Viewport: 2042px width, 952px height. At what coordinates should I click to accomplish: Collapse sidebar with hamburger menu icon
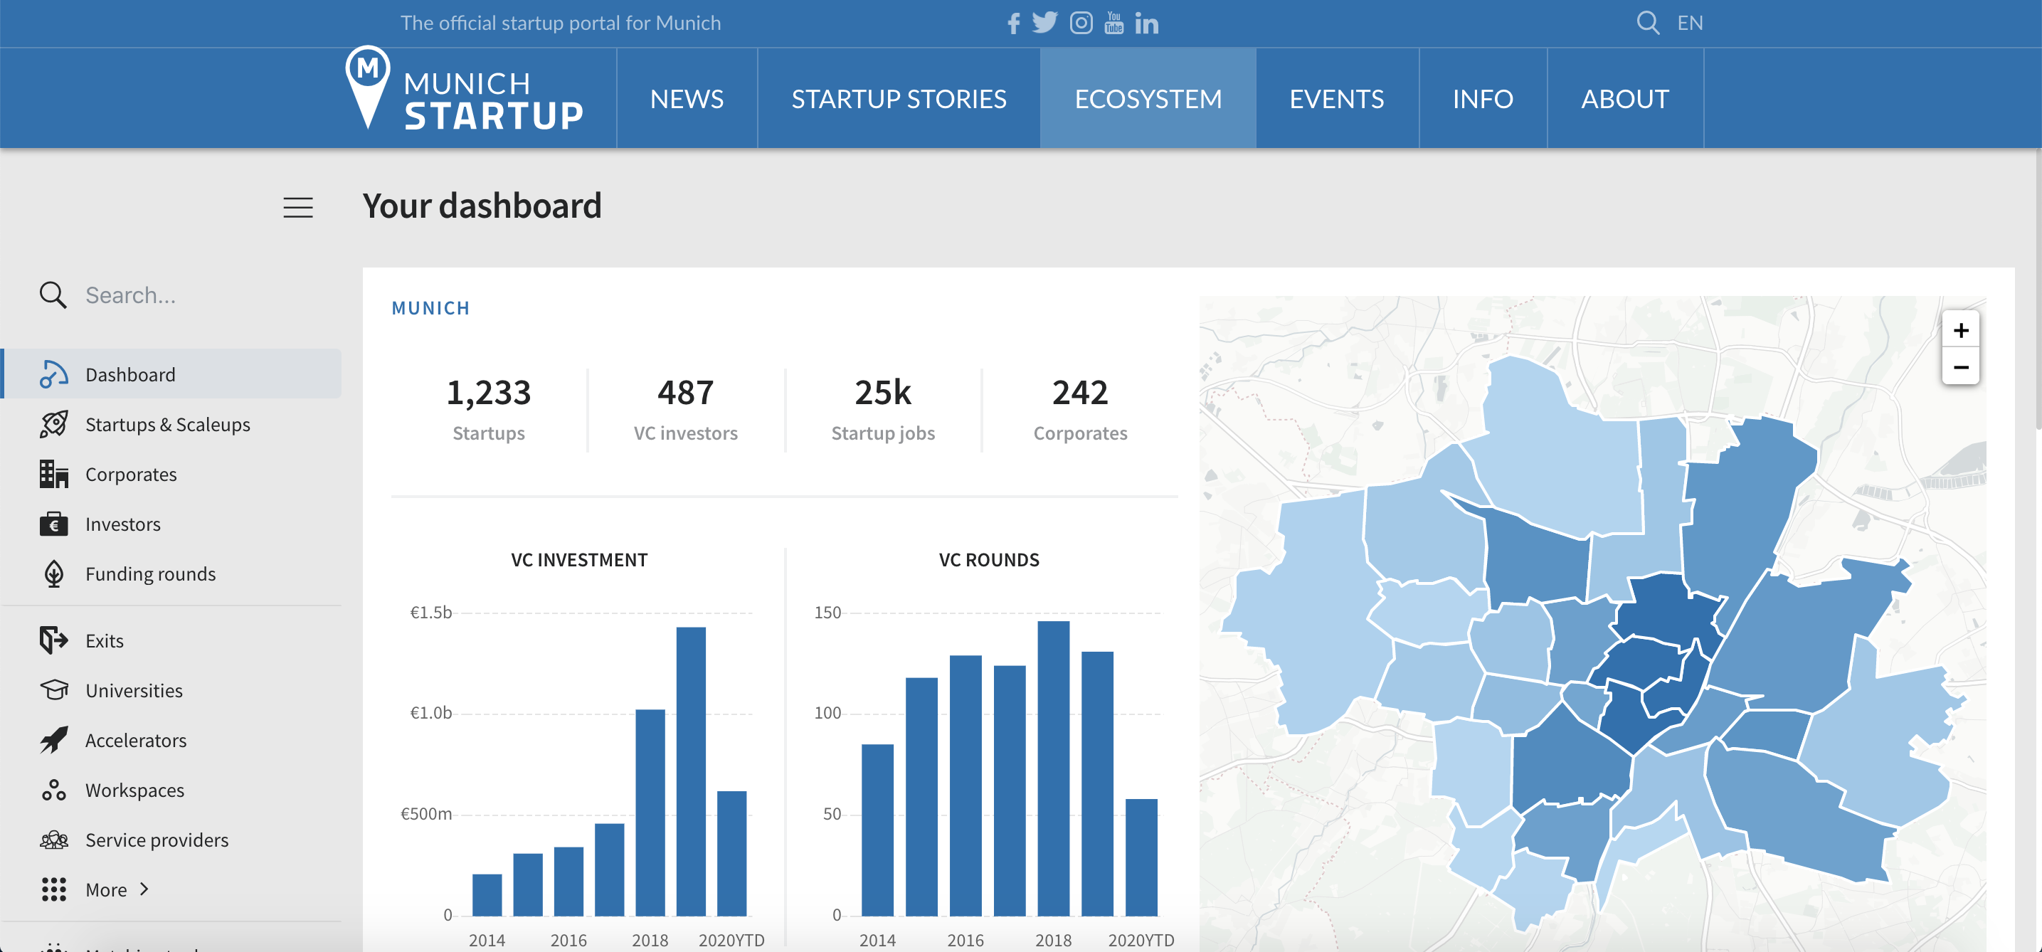(298, 207)
